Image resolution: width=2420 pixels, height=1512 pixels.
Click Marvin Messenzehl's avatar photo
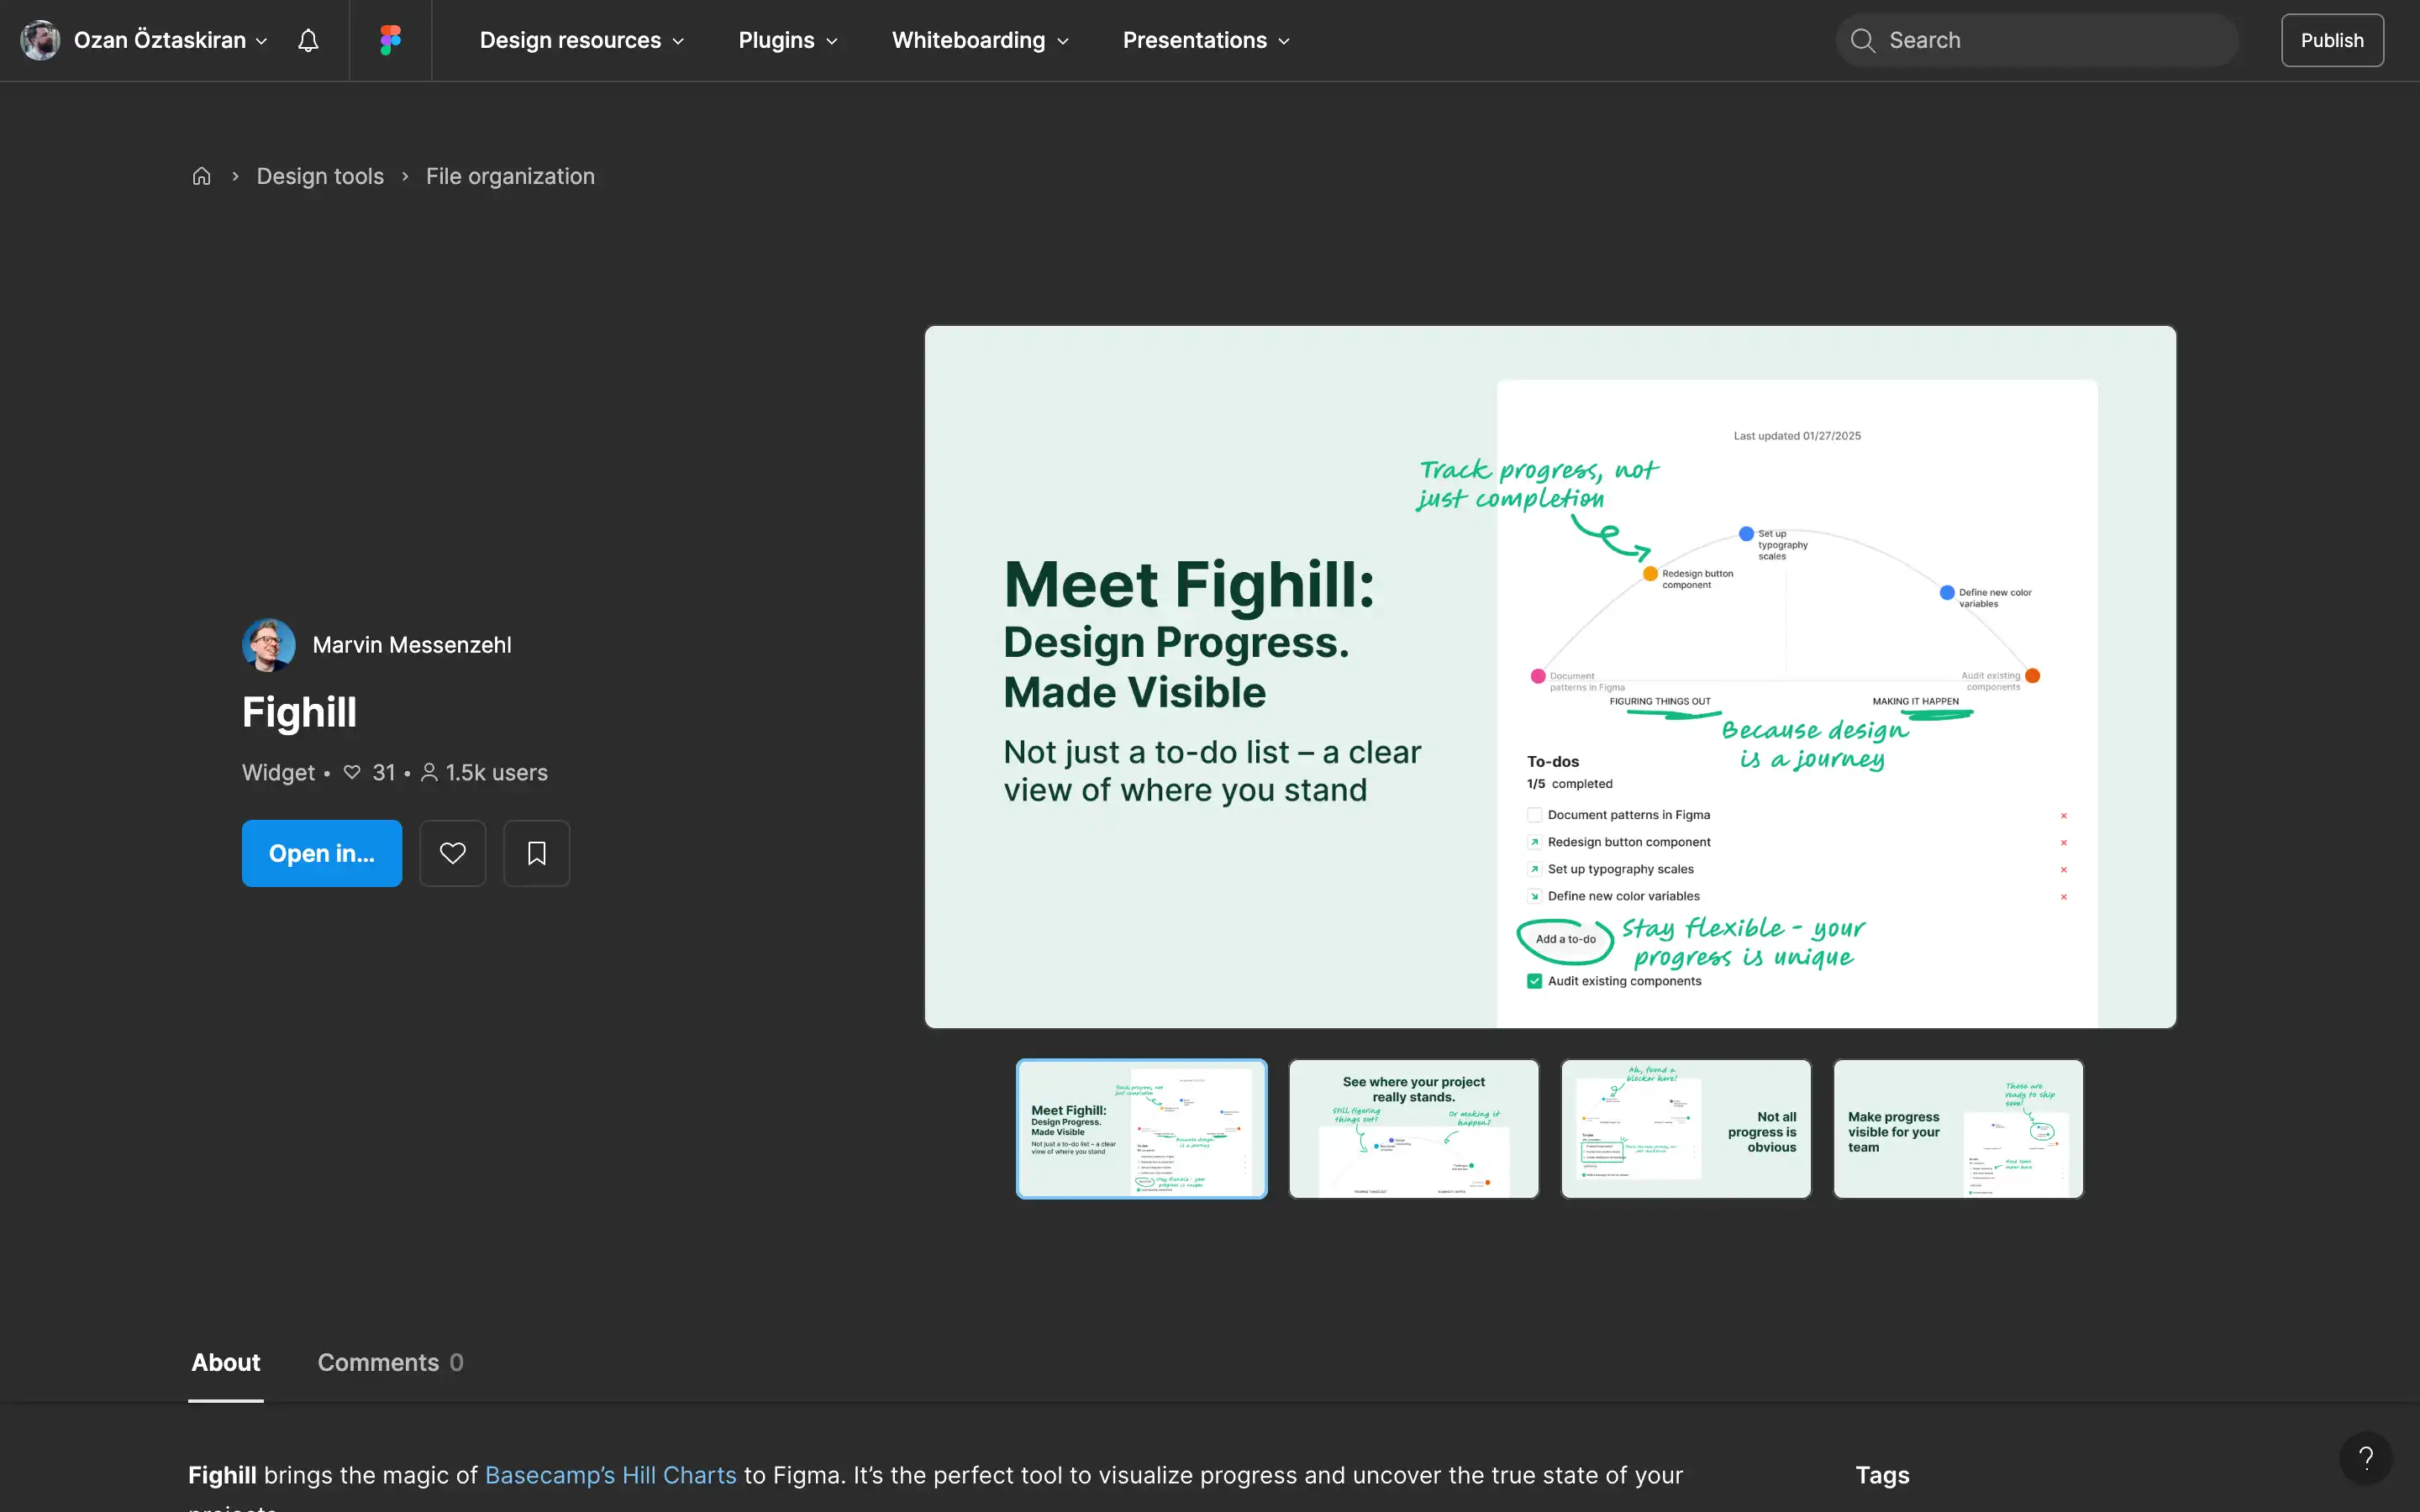coord(268,645)
